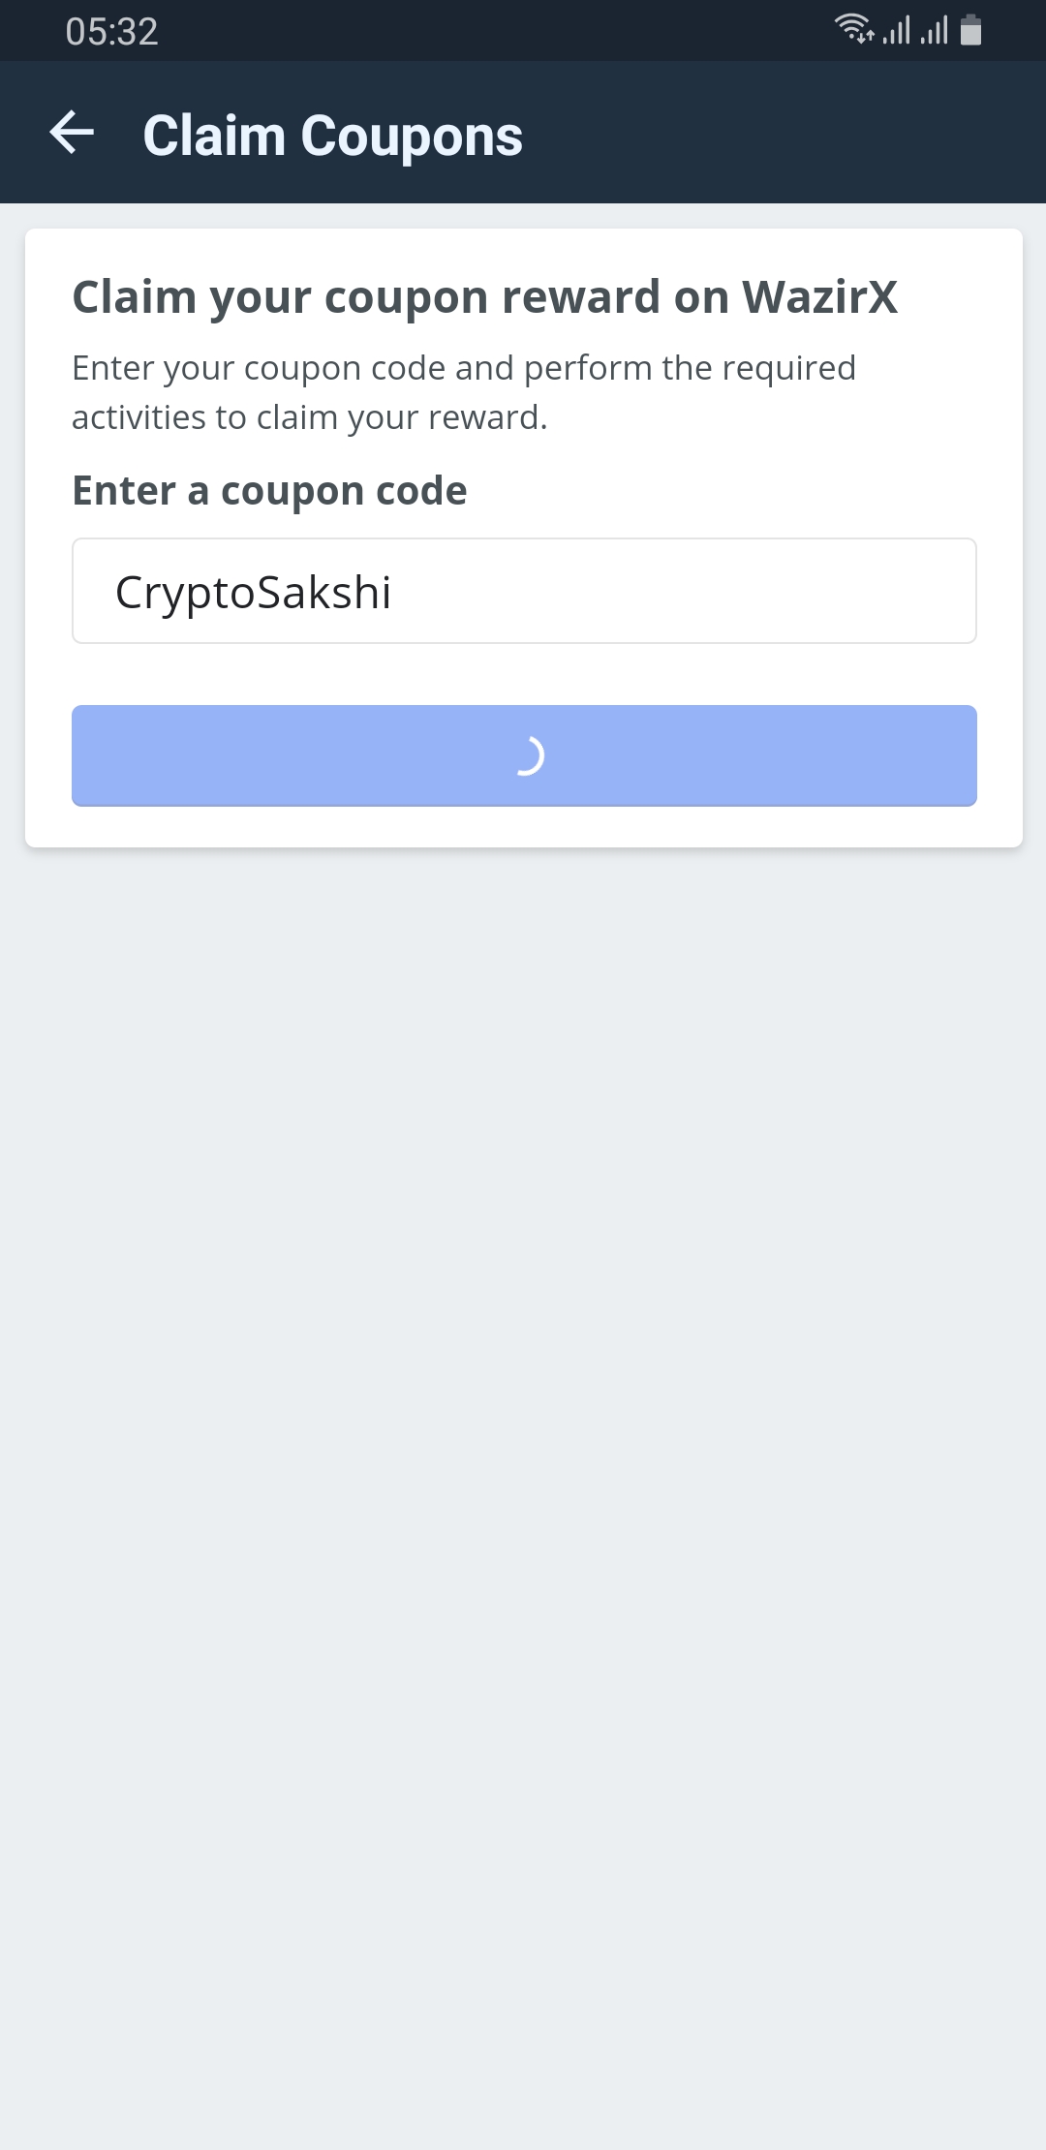This screenshot has width=1046, height=2150.
Task: Click 'Claim your coupon reward on WazirX' heading
Action: pos(484,297)
